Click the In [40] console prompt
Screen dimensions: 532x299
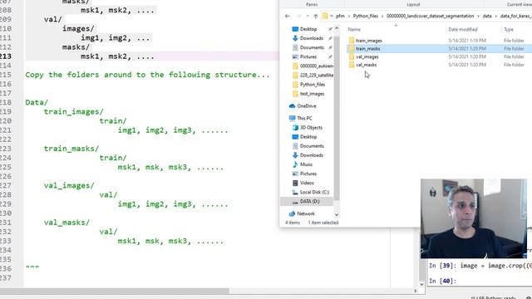coord(442,281)
